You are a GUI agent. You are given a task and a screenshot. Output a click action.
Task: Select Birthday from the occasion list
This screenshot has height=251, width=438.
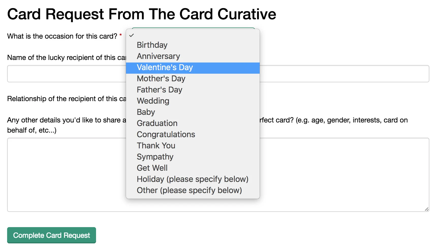point(152,45)
